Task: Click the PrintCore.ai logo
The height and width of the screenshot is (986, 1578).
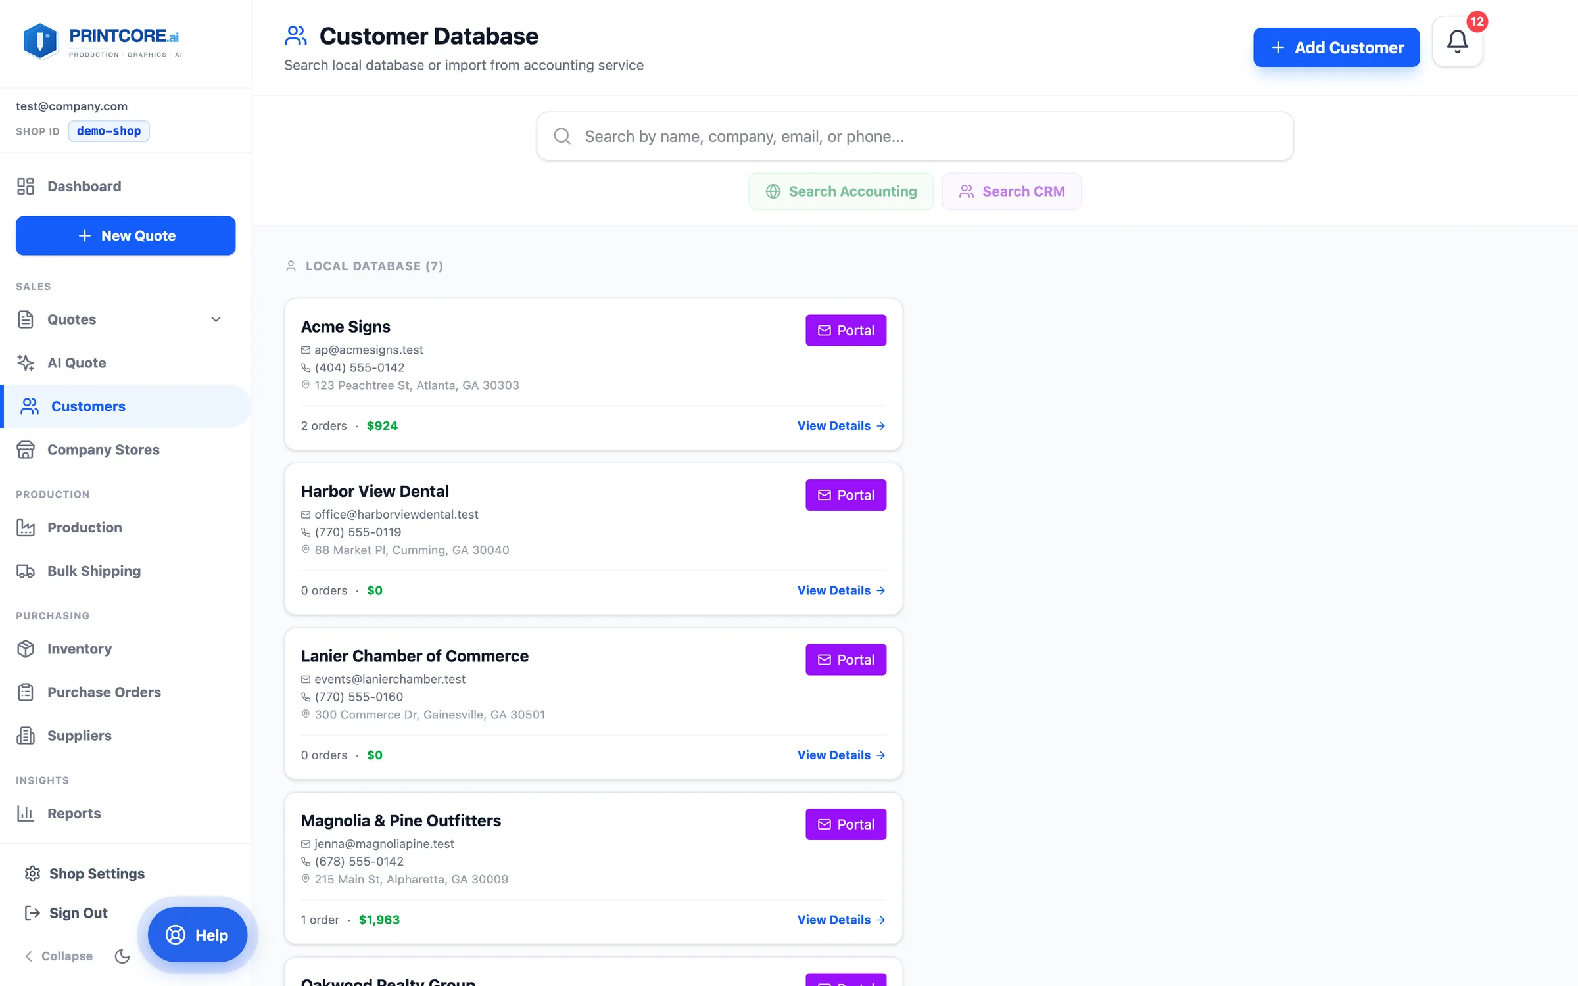Action: pos(103,42)
